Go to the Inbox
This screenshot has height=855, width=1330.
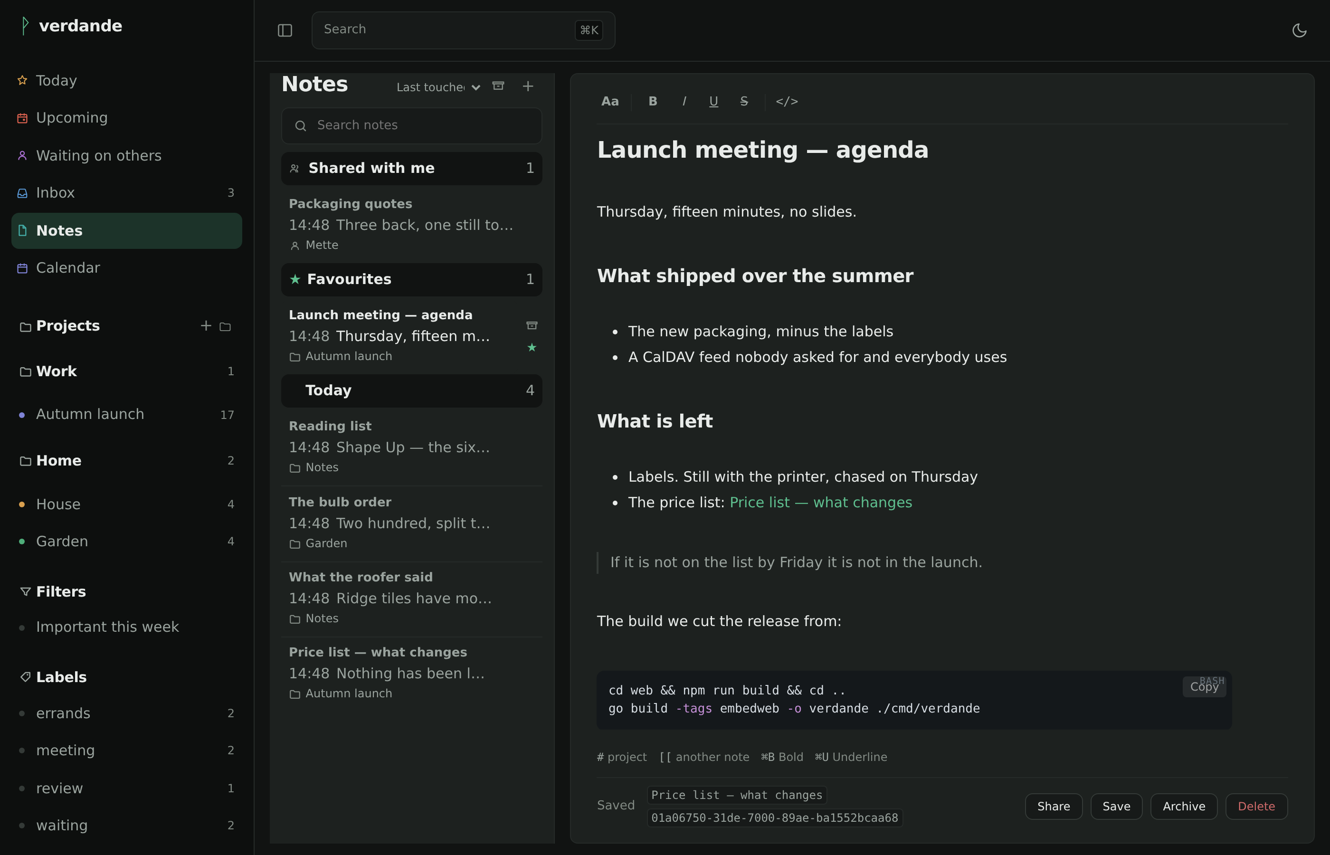pyautogui.click(x=126, y=193)
